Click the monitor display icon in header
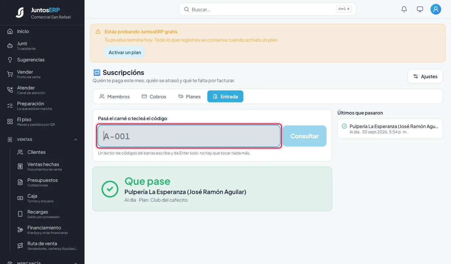This screenshot has height=264, width=451. coord(420,9)
